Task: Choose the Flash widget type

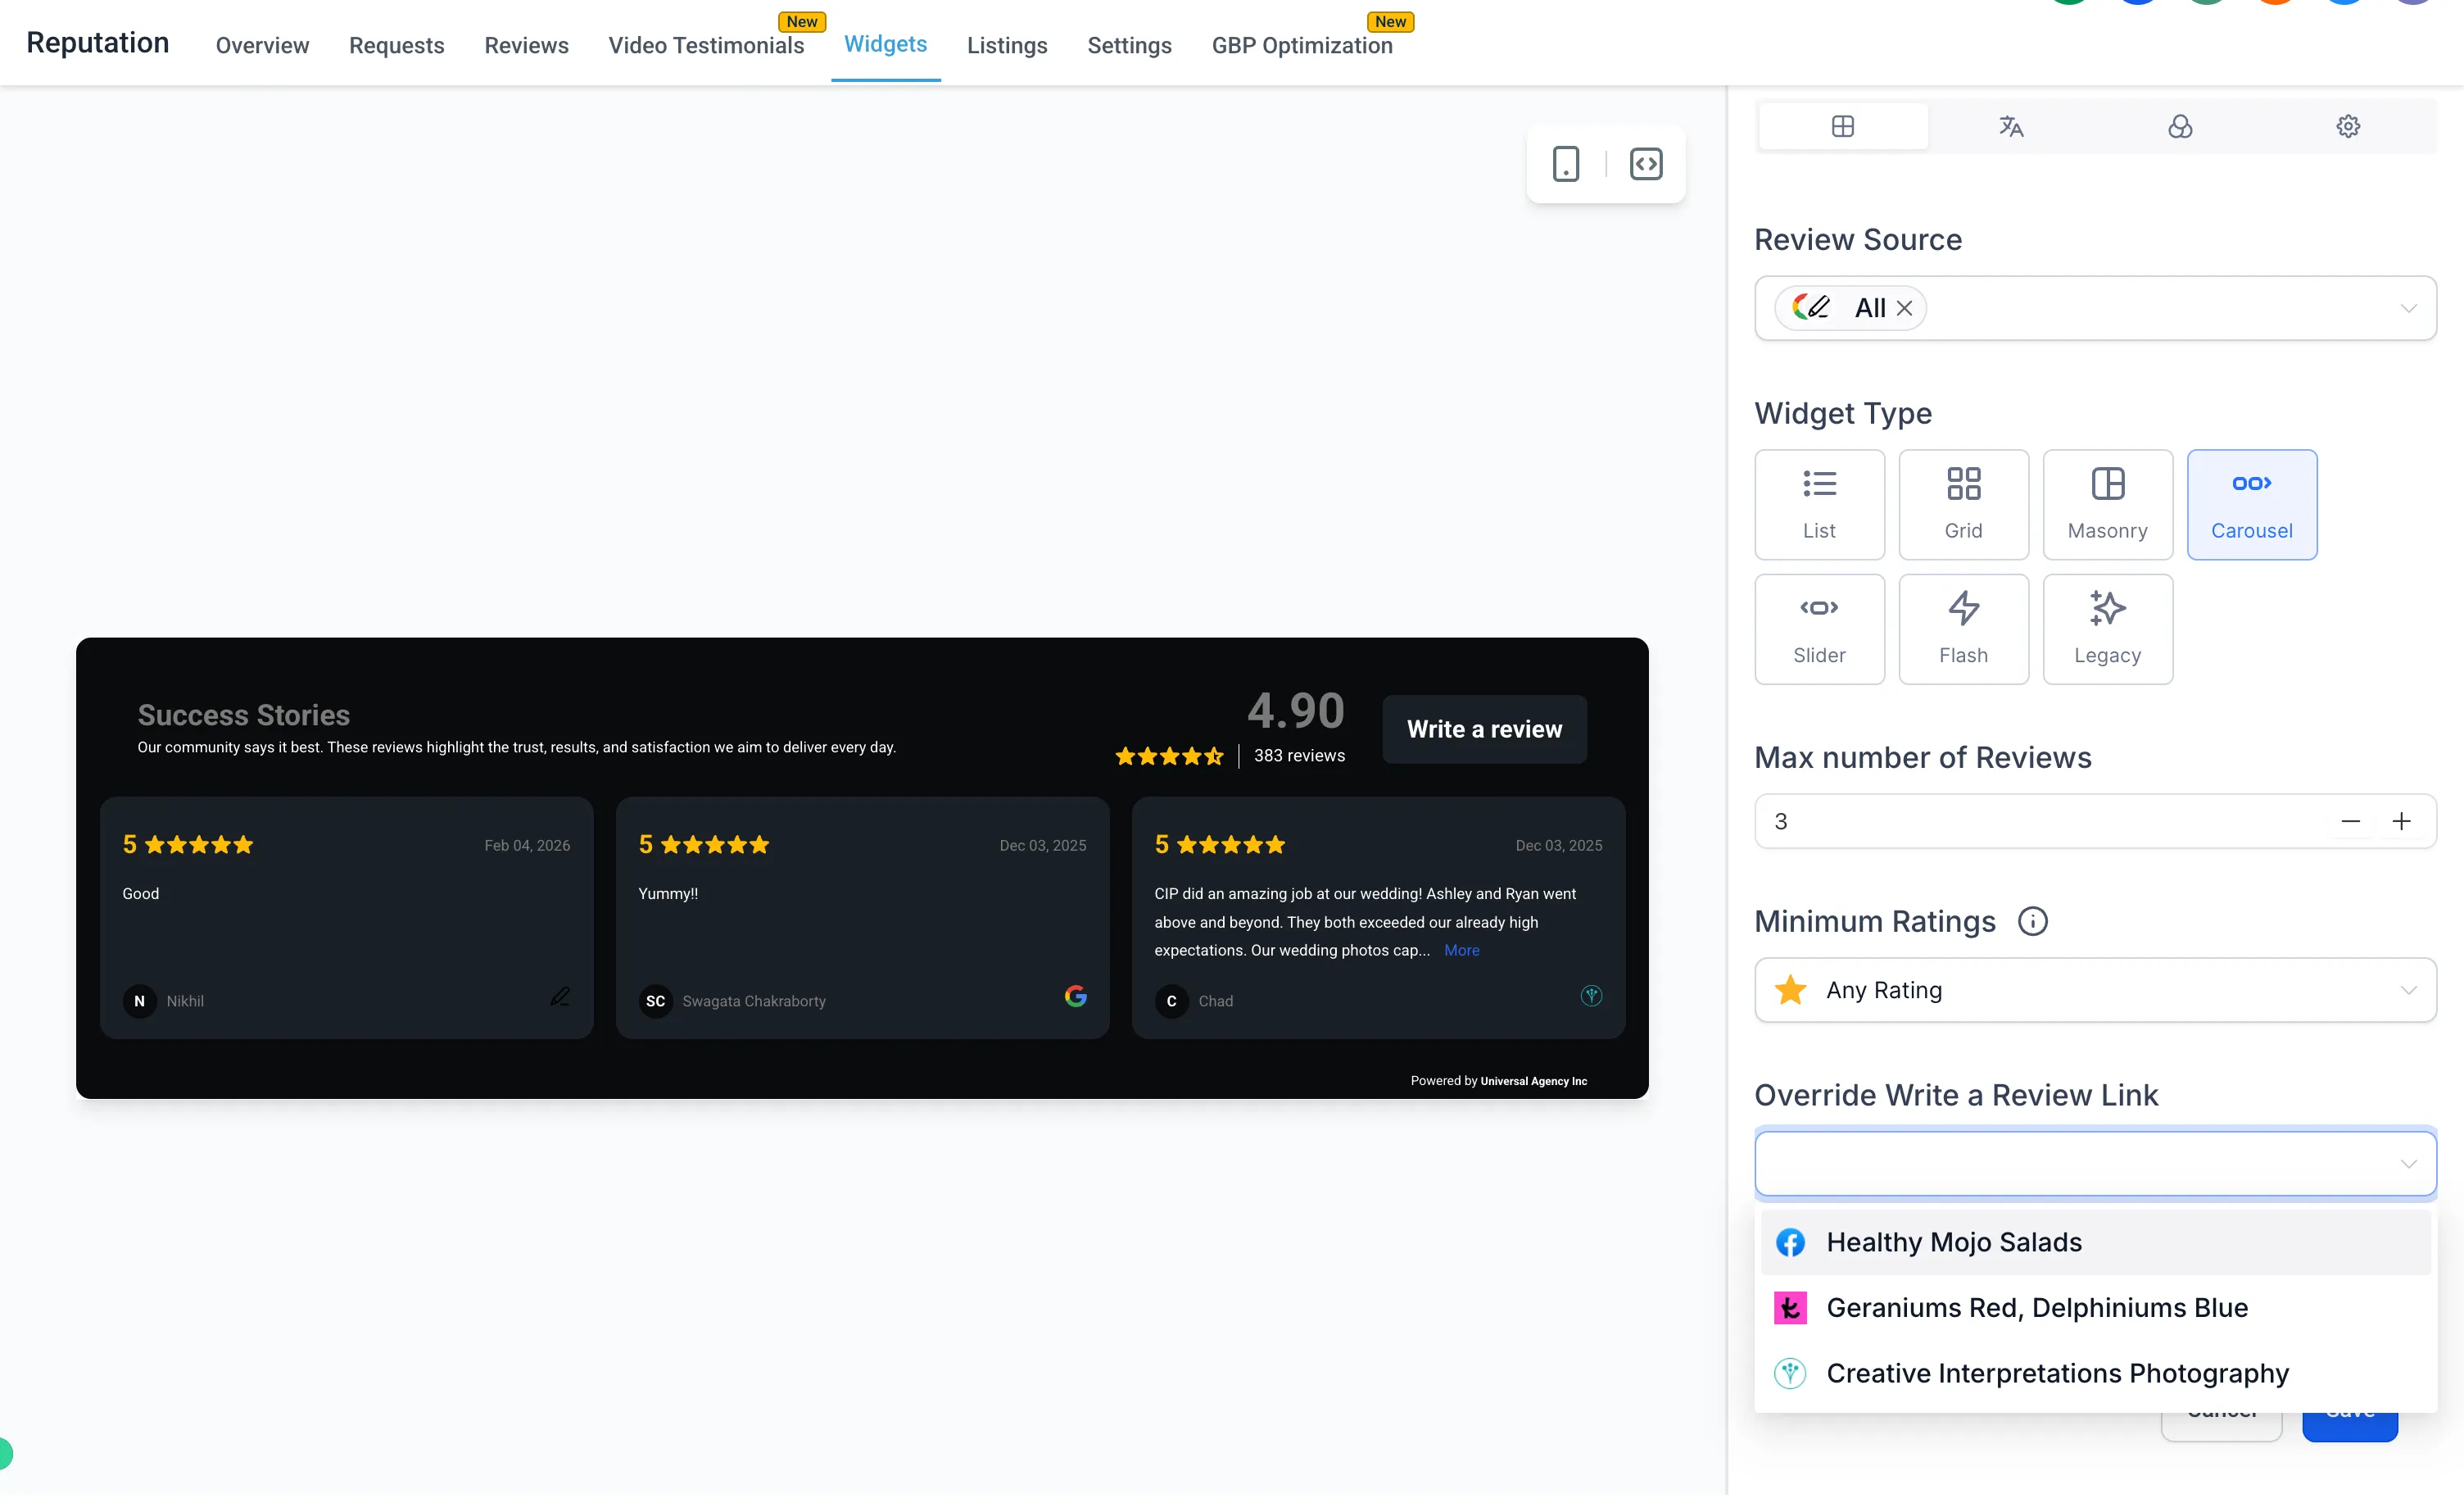Action: (x=1962, y=629)
